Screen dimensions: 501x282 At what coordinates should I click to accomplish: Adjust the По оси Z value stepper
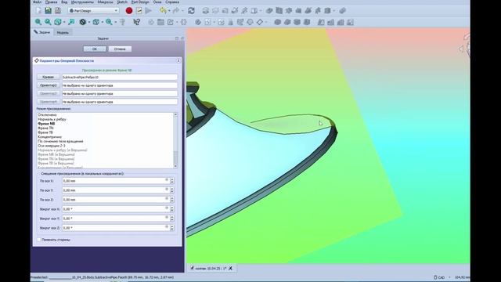click(x=172, y=200)
